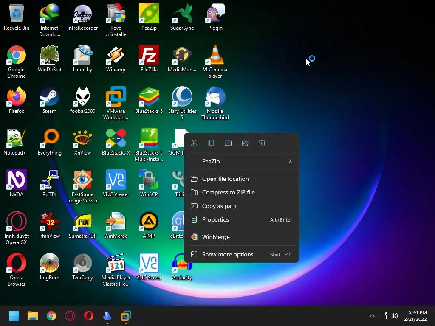The width and height of the screenshot is (435, 326).
Task: Select the Firefox desktop shortcut
Action: coord(17,100)
